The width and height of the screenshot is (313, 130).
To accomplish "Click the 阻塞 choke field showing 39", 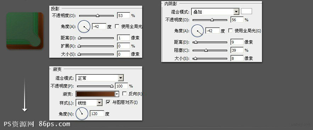I will click(x=237, y=50).
